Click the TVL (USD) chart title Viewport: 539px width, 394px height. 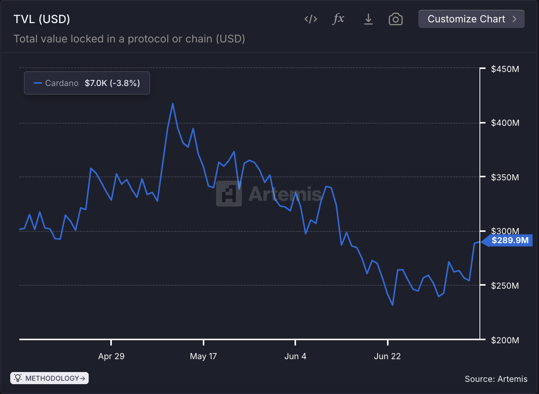click(42, 19)
